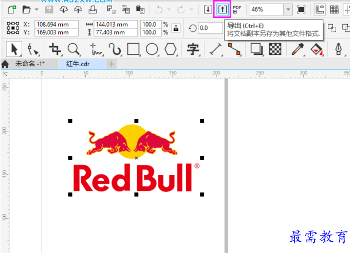
Task: Open the redo history dropdown
Action: 192,9
